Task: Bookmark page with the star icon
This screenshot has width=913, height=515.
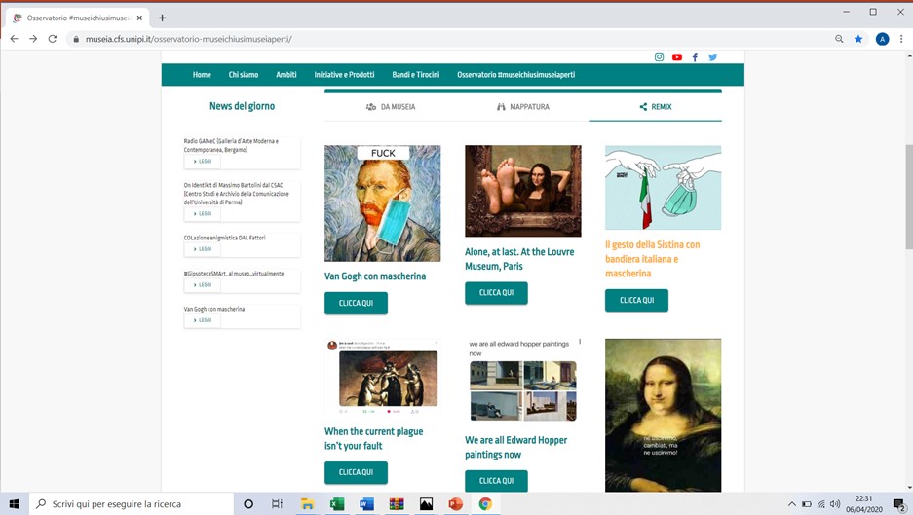Action: click(858, 39)
